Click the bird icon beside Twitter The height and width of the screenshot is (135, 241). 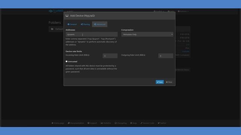tap(159, 123)
